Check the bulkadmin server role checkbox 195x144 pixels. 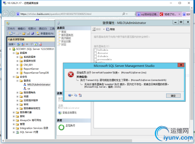tap(96, 50)
